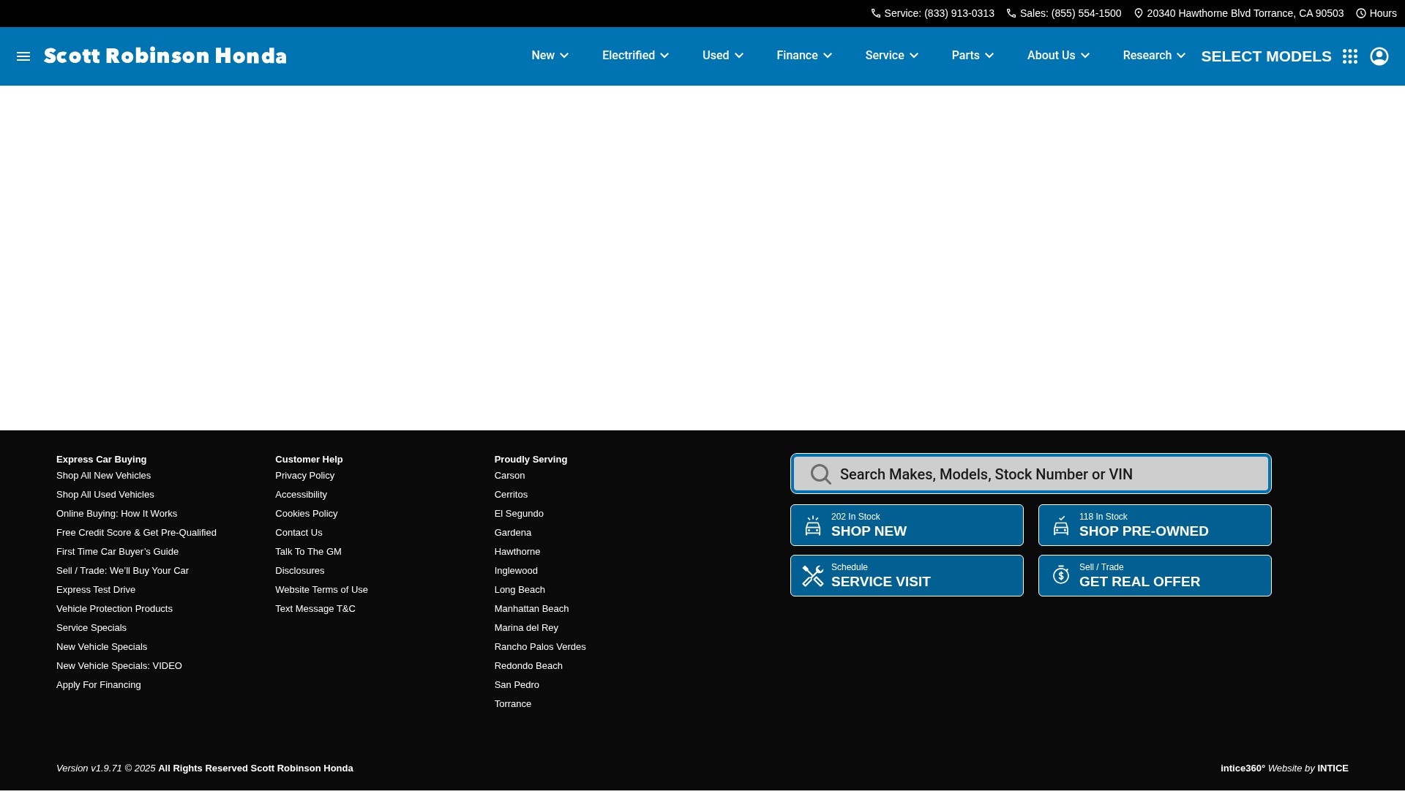Screen dimensions: 1405x808
Task: Open Cookies Policy link
Action: [x=306, y=514]
